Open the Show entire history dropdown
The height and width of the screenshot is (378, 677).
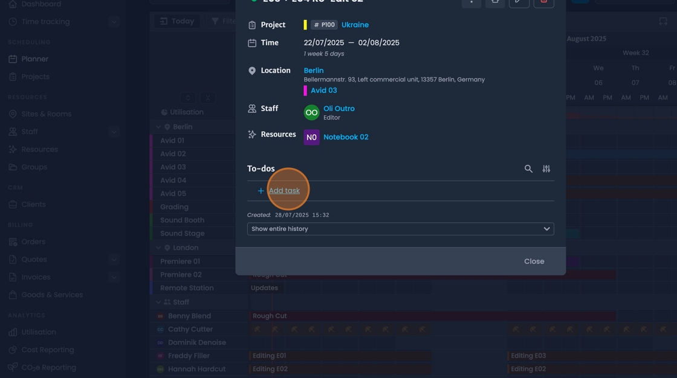(x=400, y=228)
